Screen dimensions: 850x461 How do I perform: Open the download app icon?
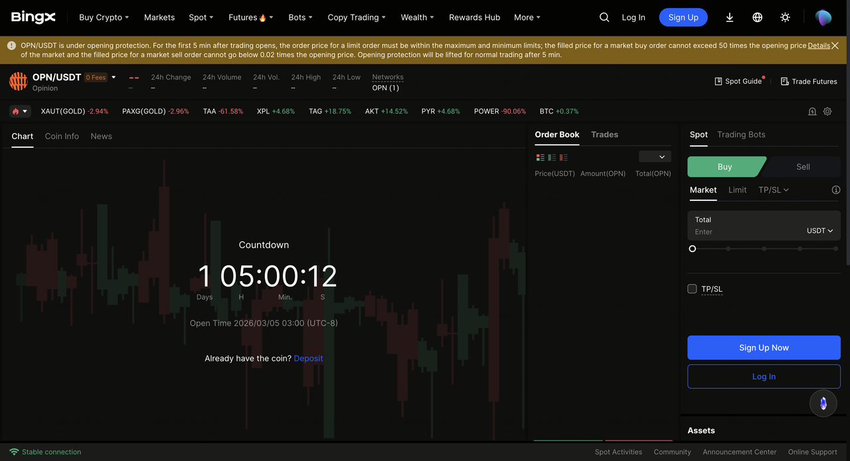point(729,17)
